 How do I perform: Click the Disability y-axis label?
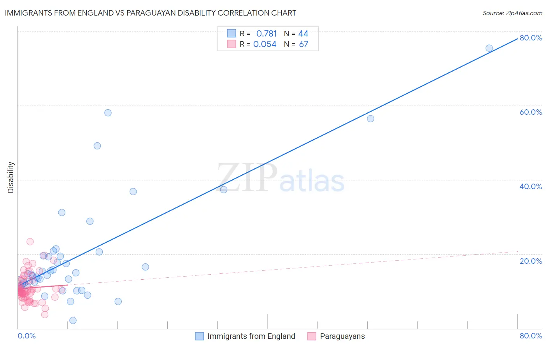click(x=11, y=177)
